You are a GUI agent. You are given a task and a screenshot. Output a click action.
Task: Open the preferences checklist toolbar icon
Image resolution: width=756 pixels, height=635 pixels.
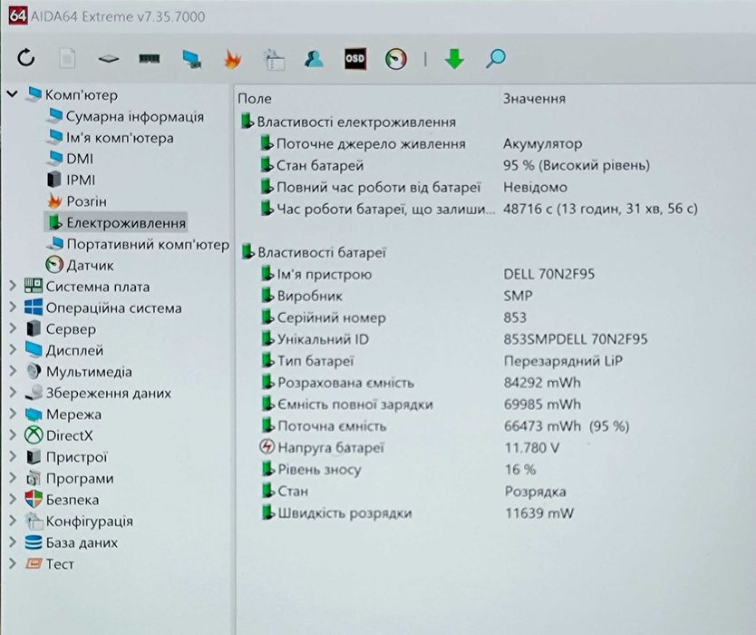275,59
